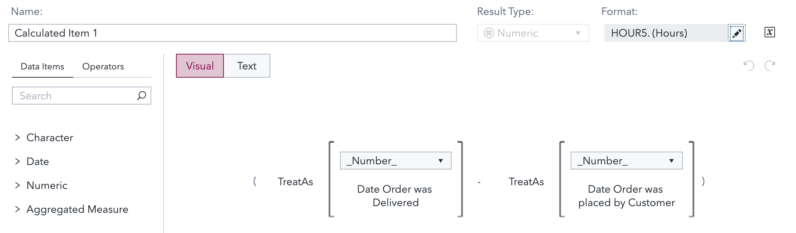Screen dimensions: 796x233
Task: Click the edit format pencil icon
Action: coord(736,33)
